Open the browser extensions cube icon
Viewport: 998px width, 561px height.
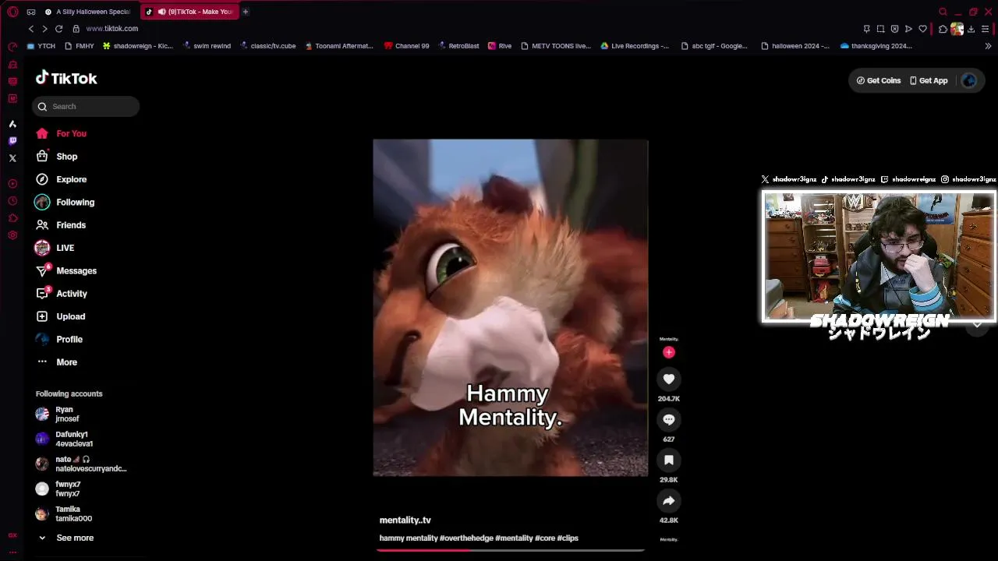tap(943, 29)
